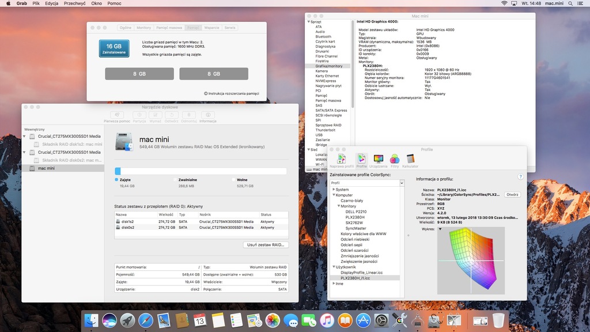This screenshot has width=590, height=332.
Task: Open the Przechwyć menu in menu bar
Action: point(74,3)
